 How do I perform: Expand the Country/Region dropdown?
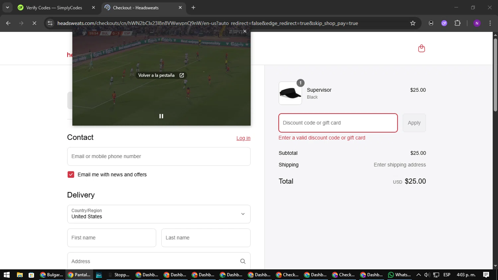[159, 214]
